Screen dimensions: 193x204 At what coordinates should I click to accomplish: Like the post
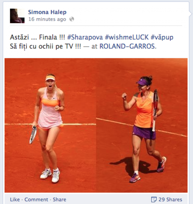coord(15,199)
